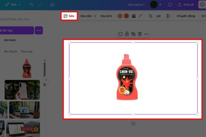
Task: Click the redo arrow icon
Action: (x=41, y=4)
